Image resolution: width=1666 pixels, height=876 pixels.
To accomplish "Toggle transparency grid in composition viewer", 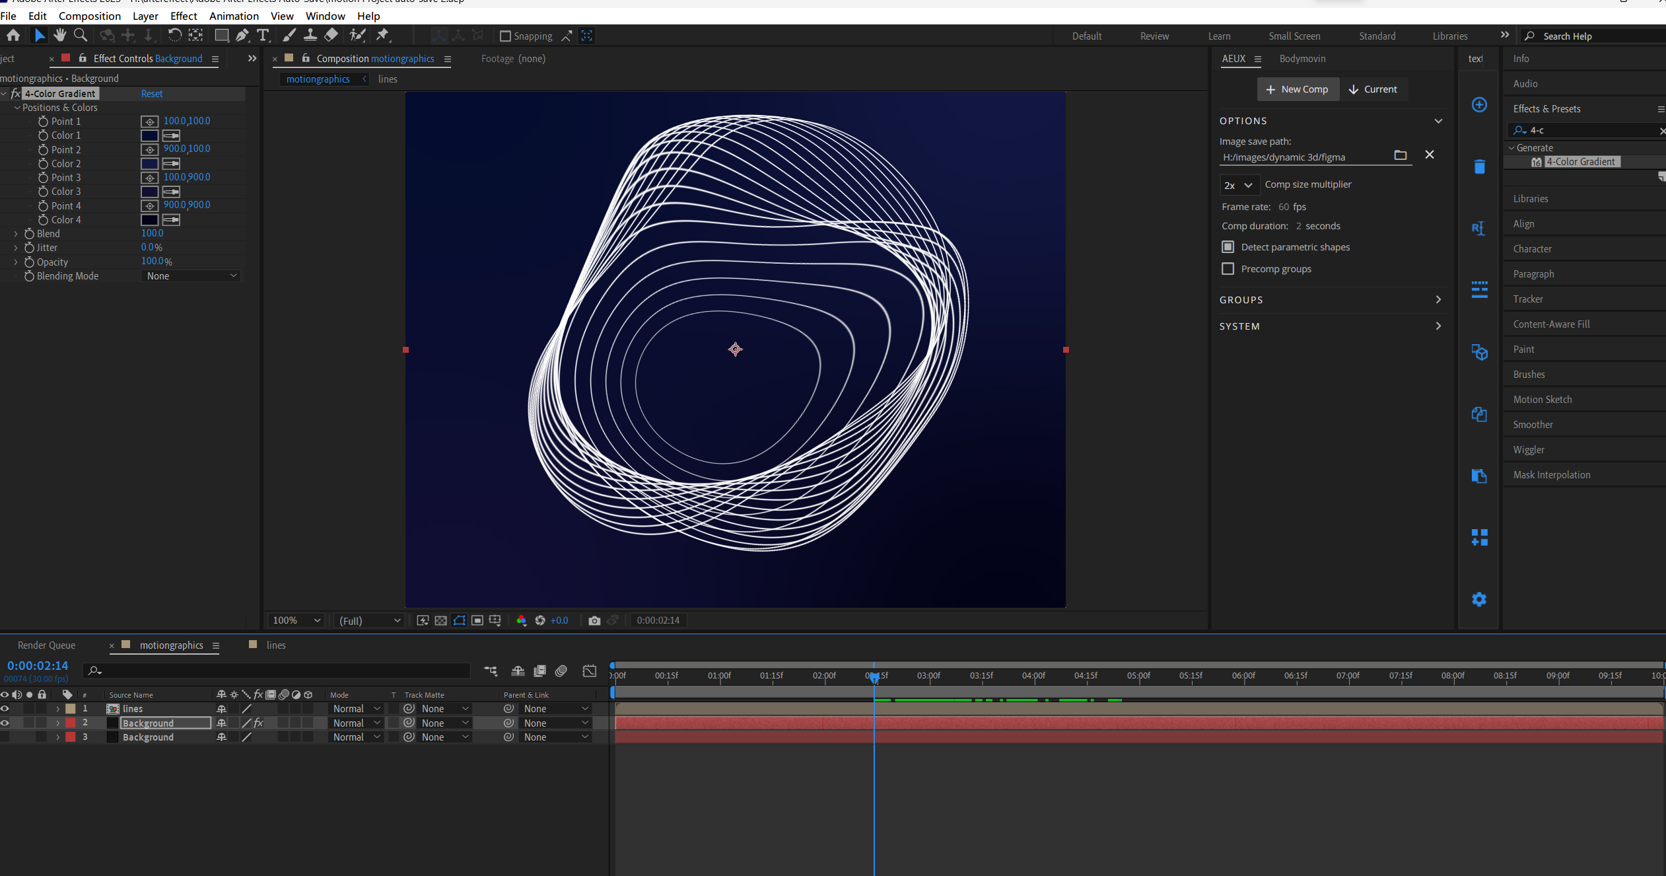I will 440,620.
